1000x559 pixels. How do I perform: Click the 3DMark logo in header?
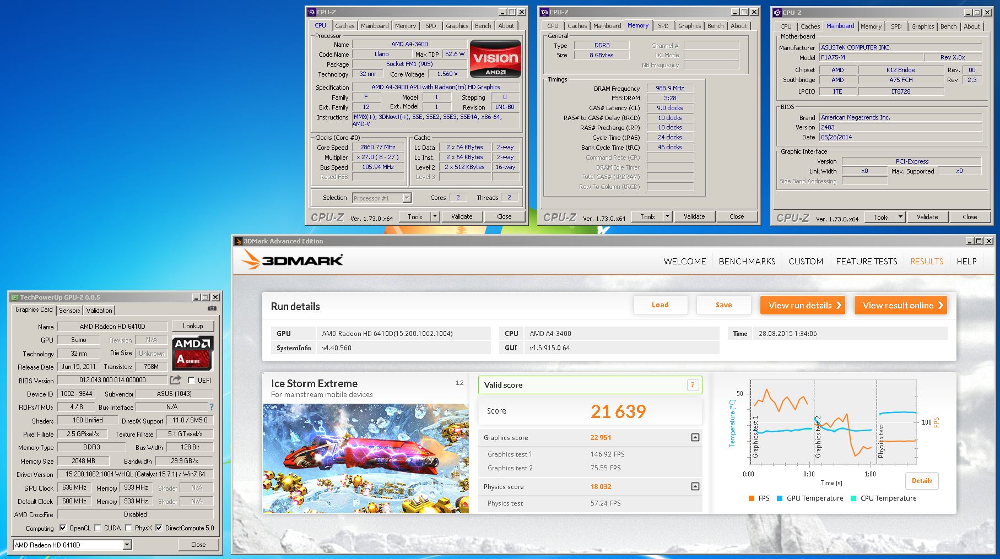pos(293,259)
